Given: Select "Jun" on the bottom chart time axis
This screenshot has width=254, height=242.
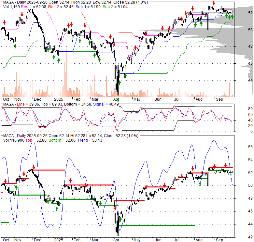Looking at the screenshot, I should pos(158,240).
